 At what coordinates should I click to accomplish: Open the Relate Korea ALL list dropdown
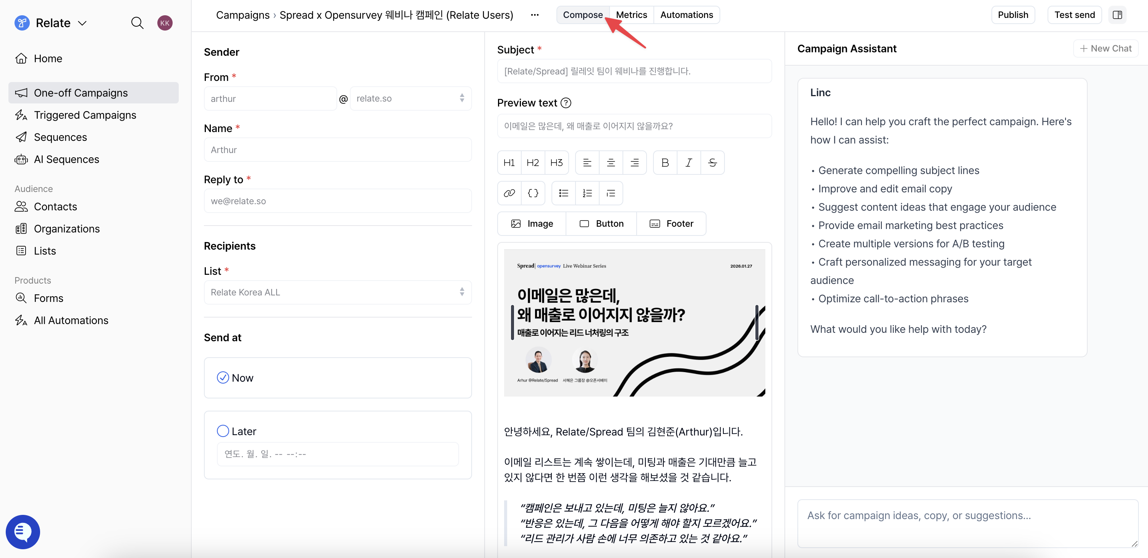click(337, 292)
